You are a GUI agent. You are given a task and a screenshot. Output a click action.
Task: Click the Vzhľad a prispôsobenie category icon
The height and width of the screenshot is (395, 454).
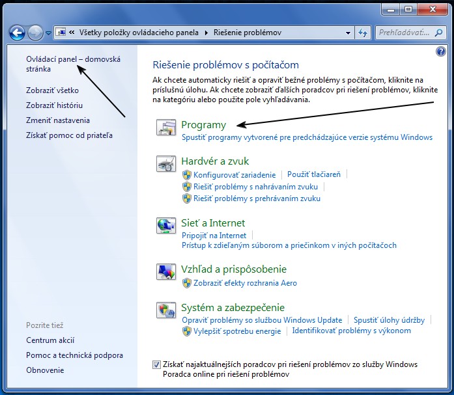166,272
